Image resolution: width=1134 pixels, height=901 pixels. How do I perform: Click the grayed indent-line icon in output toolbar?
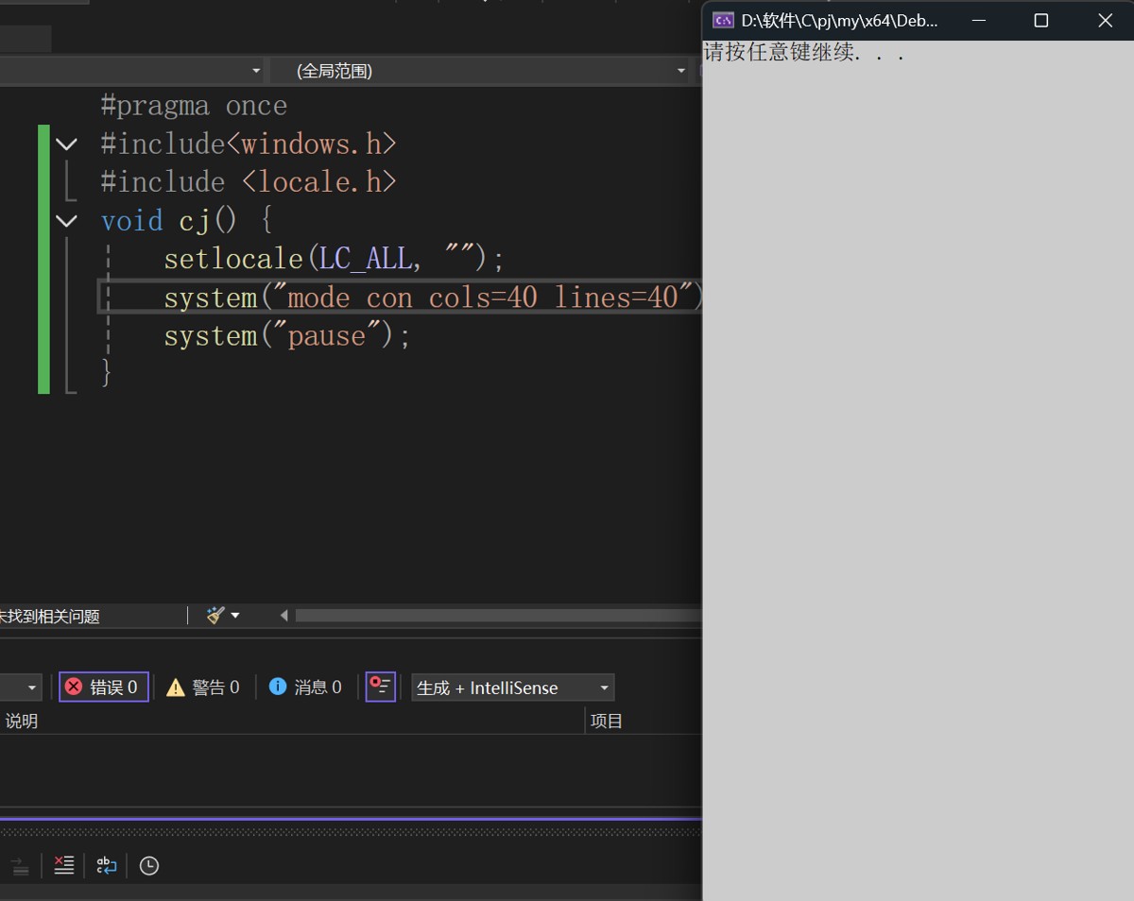click(21, 865)
